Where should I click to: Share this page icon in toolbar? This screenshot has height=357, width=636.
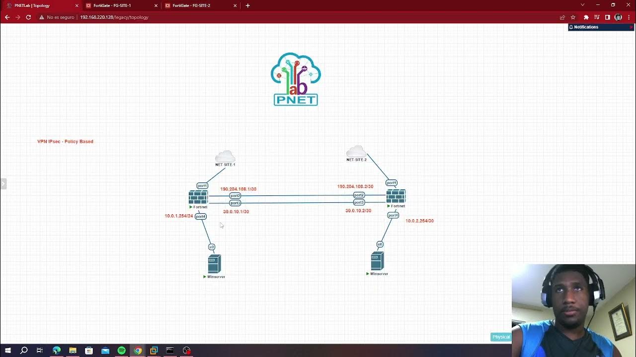tap(562, 17)
